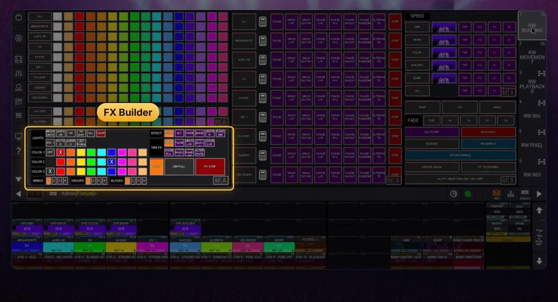Screen dimensions: 558x302
Task: Click FX STOP in FX Builder
Action: click(x=210, y=166)
